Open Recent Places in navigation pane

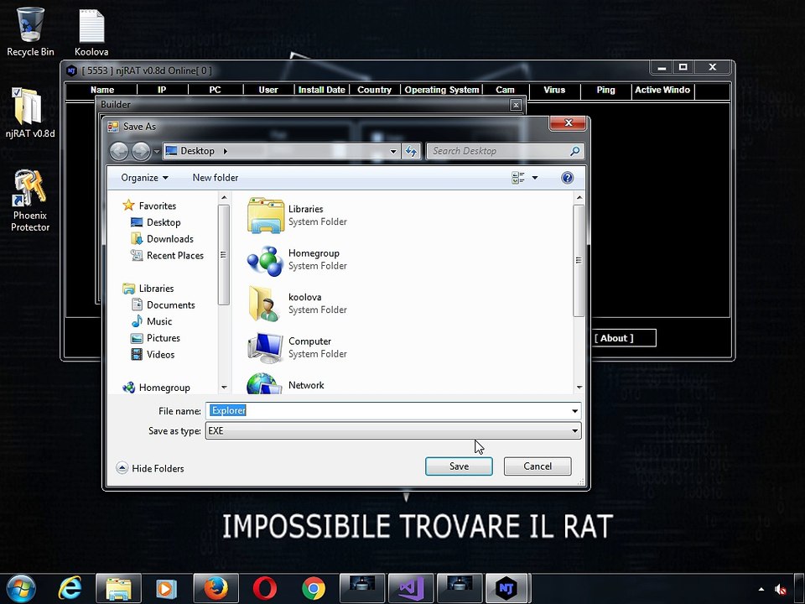(168, 255)
